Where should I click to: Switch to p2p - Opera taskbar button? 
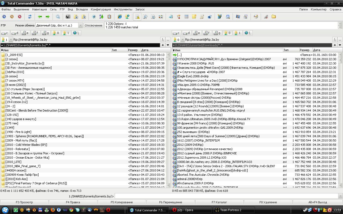point(191,210)
